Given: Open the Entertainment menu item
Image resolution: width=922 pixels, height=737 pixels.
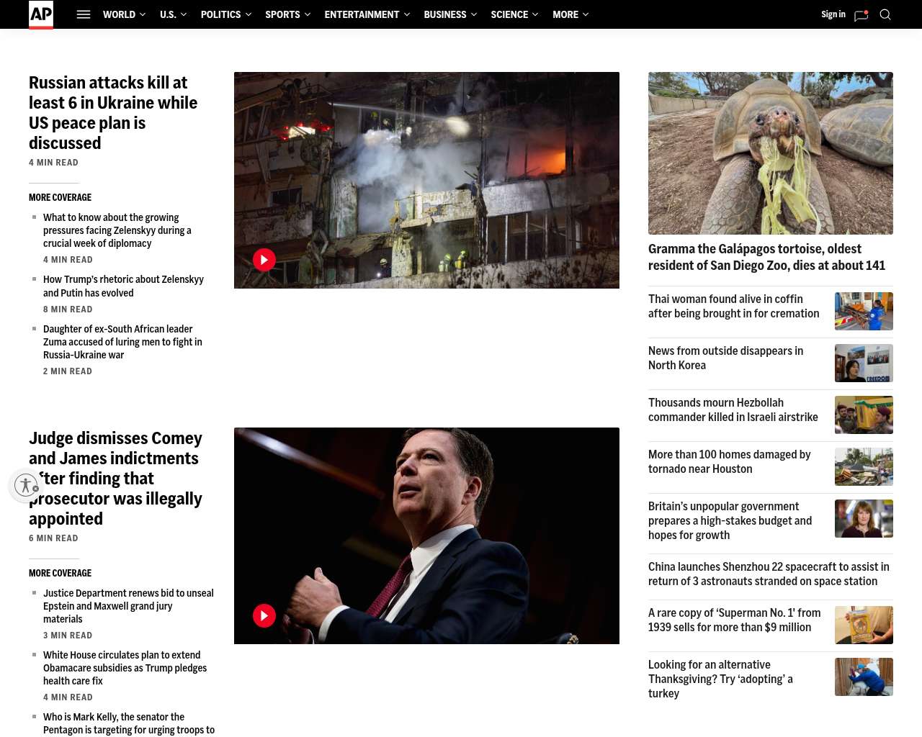Looking at the screenshot, I should click(x=362, y=14).
